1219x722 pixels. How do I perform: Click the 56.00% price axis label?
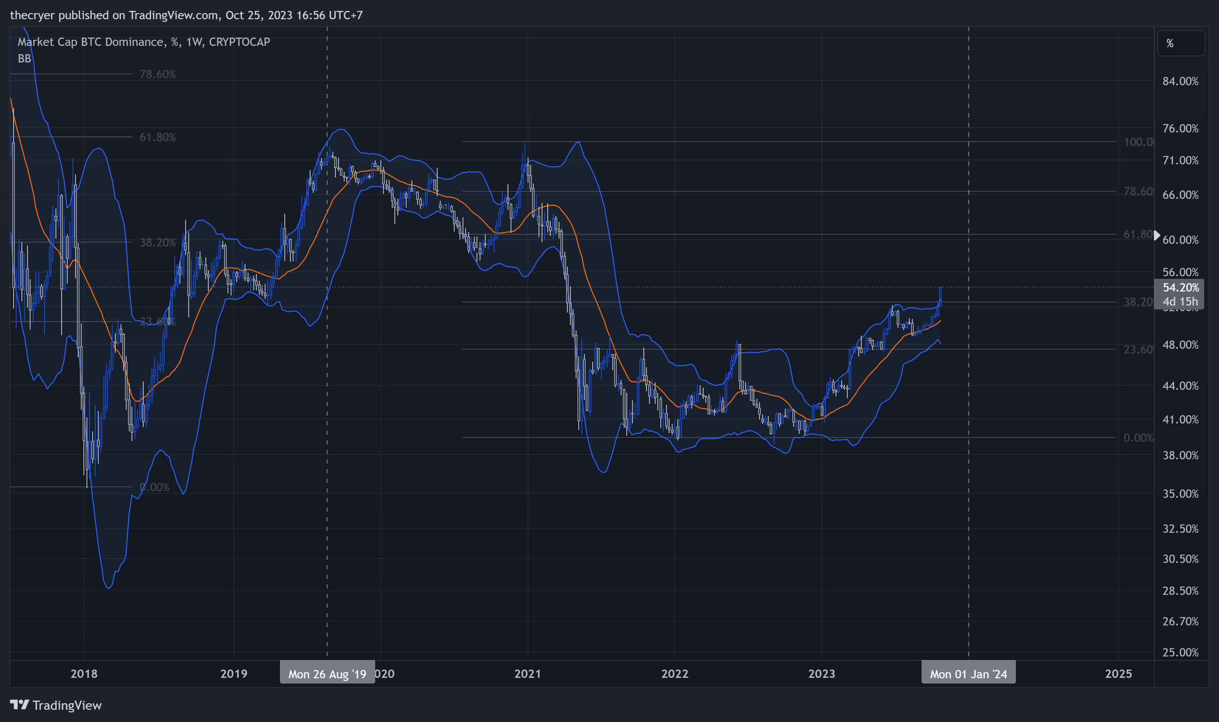pyautogui.click(x=1181, y=272)
